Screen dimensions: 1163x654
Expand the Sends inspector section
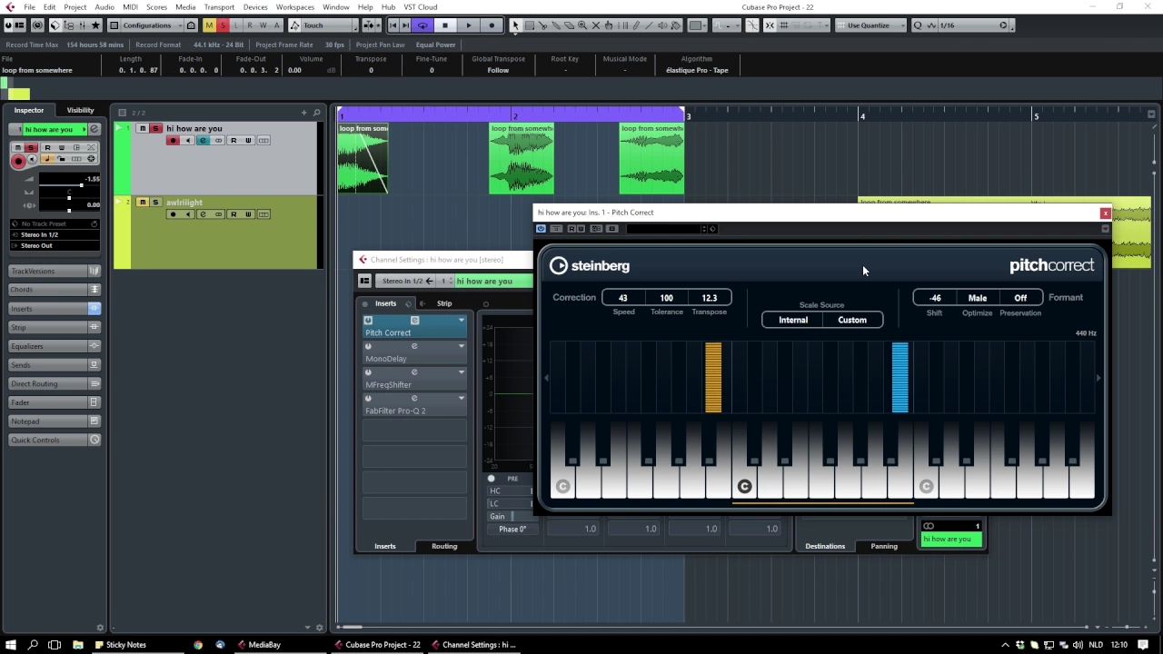click(55, 364)
